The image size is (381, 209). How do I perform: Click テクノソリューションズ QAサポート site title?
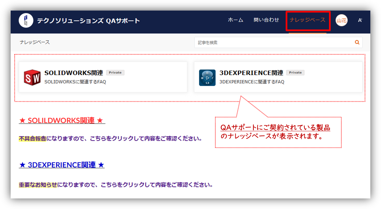88,21
